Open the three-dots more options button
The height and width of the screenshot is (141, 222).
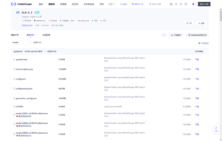(x=164, y=35)
